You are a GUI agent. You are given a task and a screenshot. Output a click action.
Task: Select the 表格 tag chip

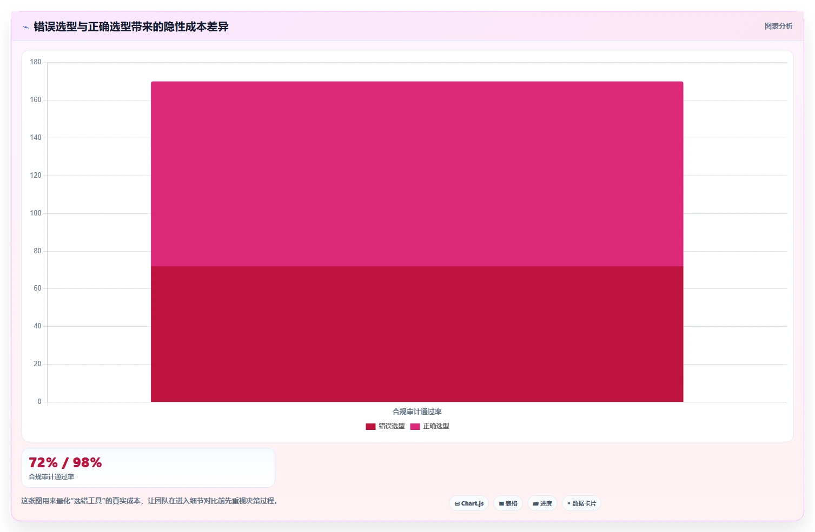pos(508,503)
